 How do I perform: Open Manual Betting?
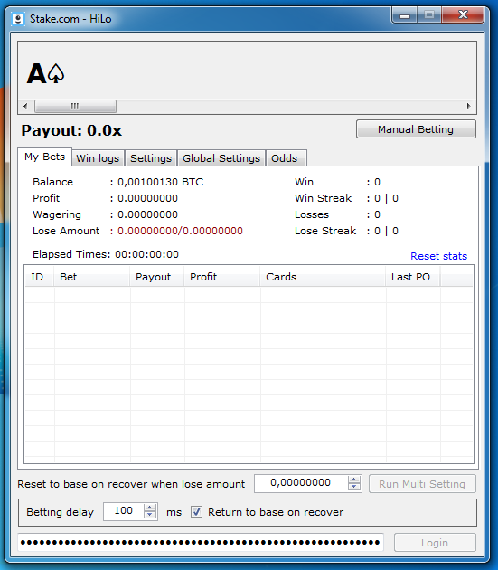[x=416, y=129]
